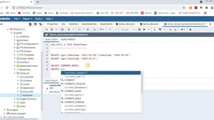Screen dimensions: 214x120
Task: Save query file icon
Action: coord(52,30)
